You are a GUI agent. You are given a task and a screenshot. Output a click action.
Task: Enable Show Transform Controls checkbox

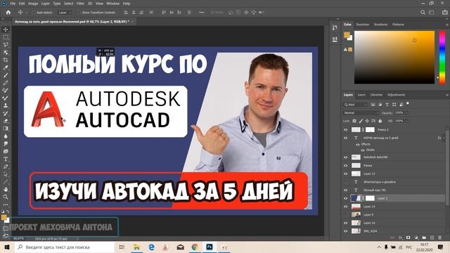[79, 13]
